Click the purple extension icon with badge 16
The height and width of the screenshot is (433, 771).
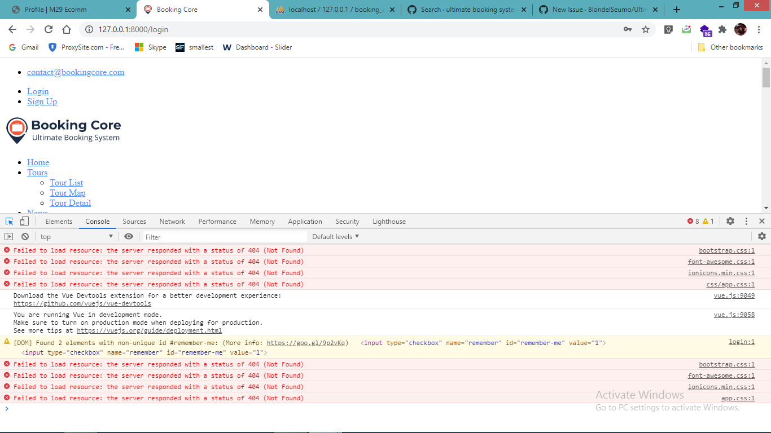point(706,30)
